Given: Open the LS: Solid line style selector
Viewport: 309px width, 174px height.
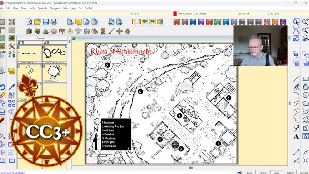Looking at the screenshot, I should click(x=253, y=14).
